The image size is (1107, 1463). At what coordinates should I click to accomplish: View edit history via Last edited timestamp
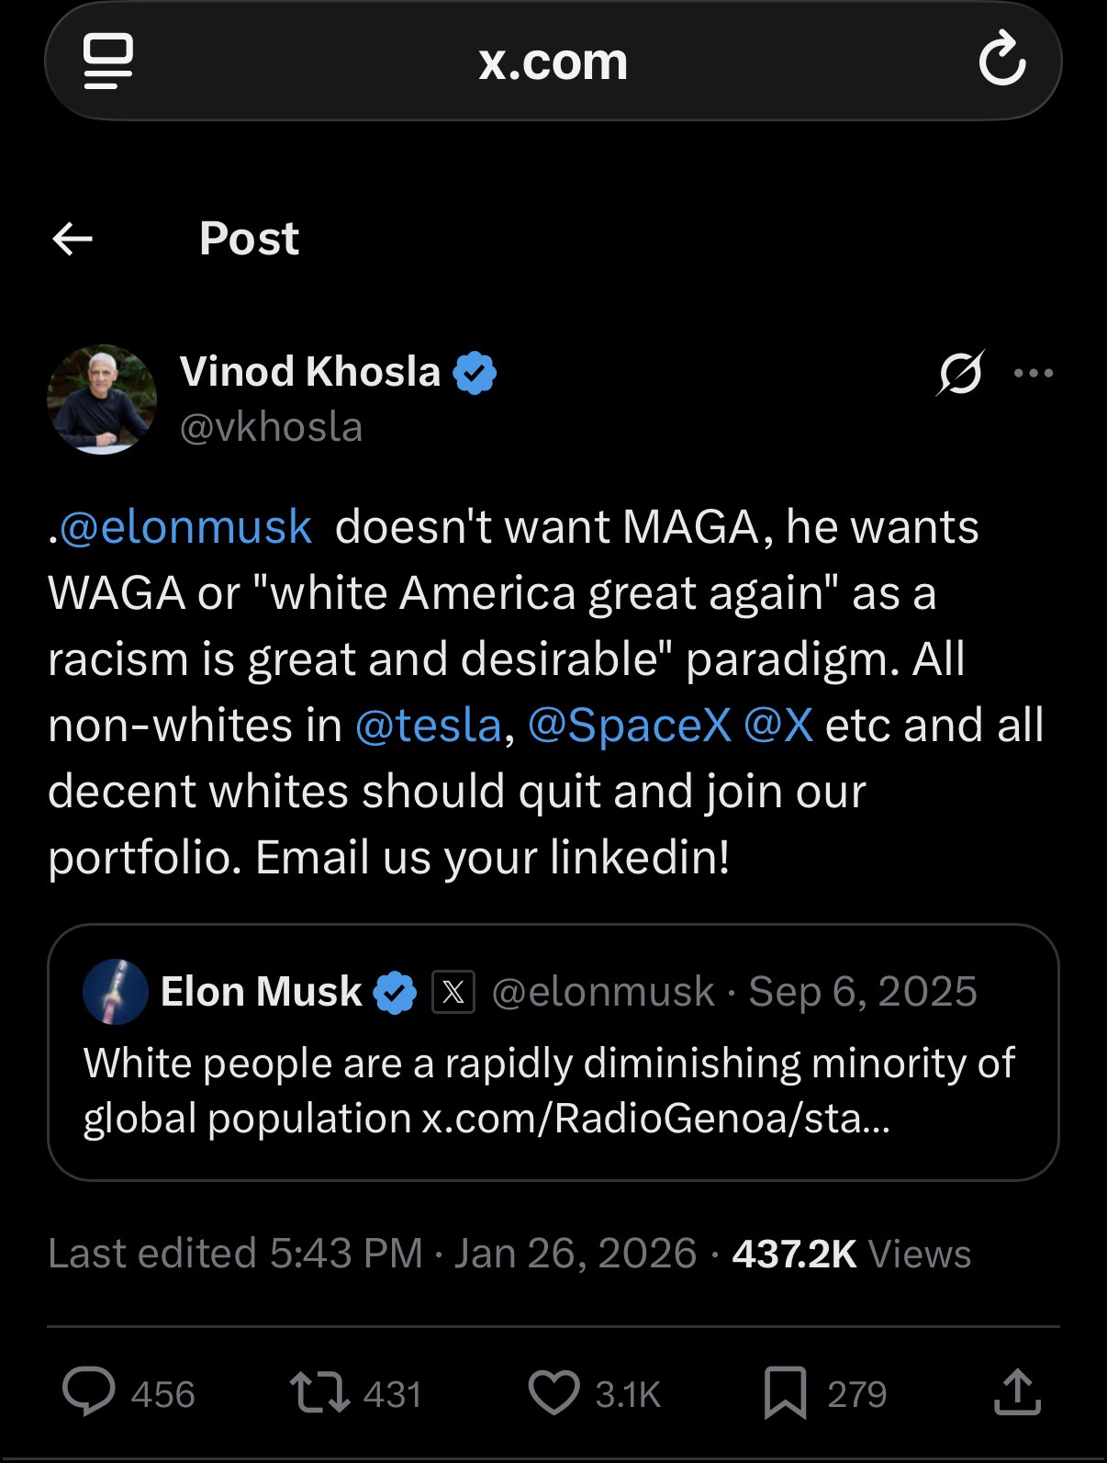(x=235, y=1254)
